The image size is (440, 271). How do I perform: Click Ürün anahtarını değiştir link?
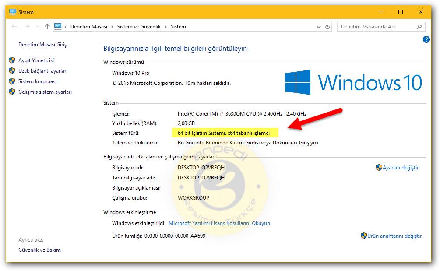[394, 236]
